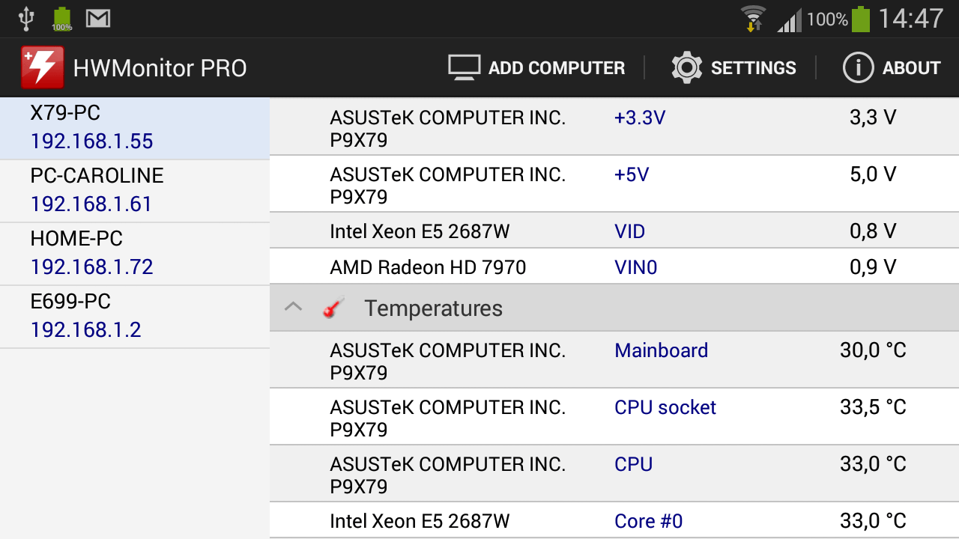This screenshot has height=539, width=959.
Task: Tap the Gmail notification icon in status bar
Action: click(98, 19)
